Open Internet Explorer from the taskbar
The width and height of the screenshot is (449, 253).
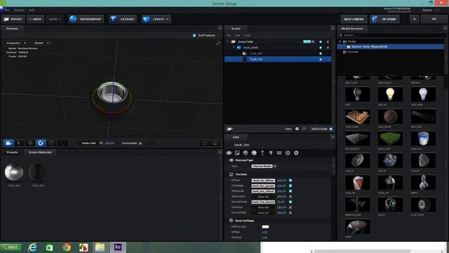point(32,247)
